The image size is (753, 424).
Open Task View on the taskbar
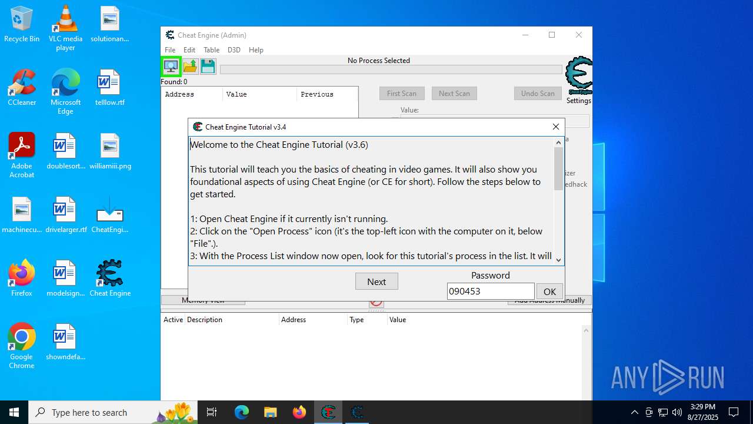pos(212,412)
